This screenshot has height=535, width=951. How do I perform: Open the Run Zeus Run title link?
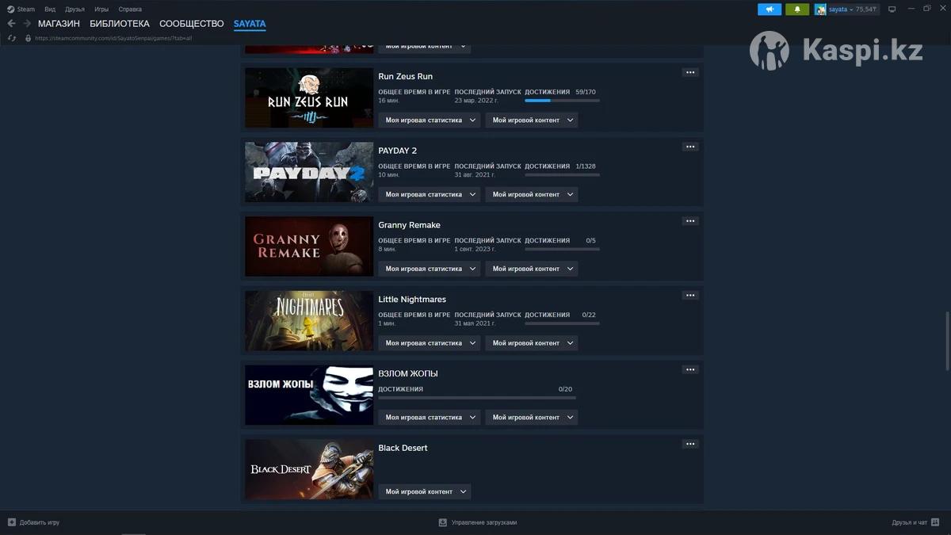[x=406, y=76]
